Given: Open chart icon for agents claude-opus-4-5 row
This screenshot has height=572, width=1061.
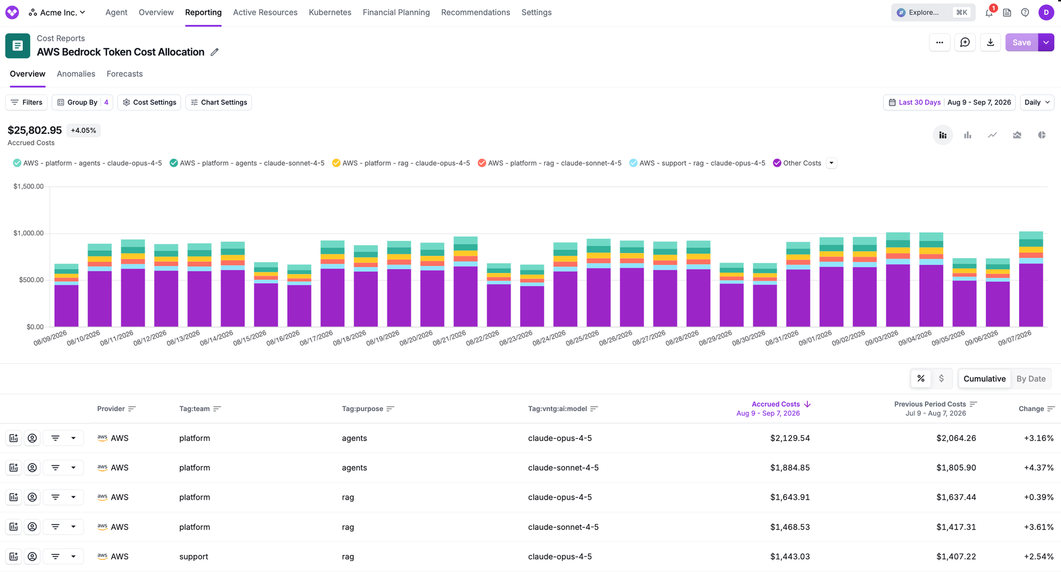Looking at the screenshot, I should click(14, 438).
